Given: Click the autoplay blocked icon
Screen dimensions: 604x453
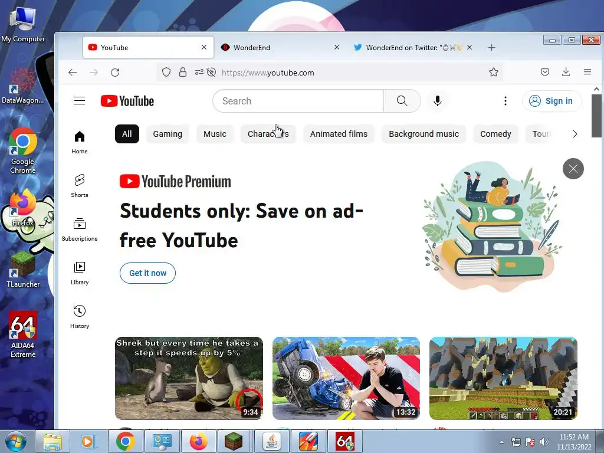Looking at the screenshot, I should tap(211, 72).
